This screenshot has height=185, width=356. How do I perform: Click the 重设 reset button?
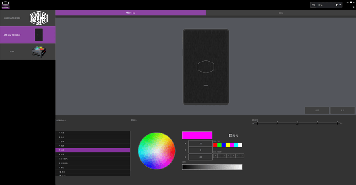[343, 110]
